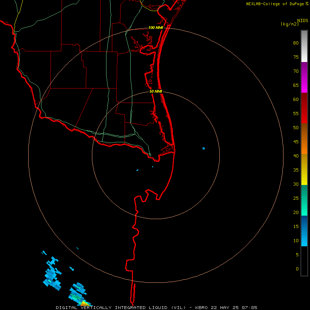
Task: Click the 50 NMI range ring label
Action: pyautogui.click(x=156, y=91)
